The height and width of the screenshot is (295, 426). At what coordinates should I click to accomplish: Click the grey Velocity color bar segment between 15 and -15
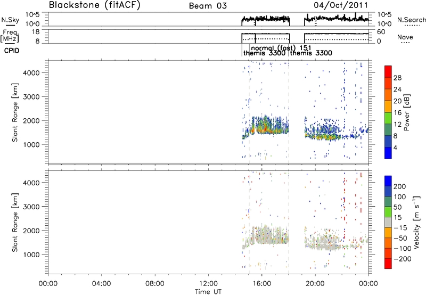point(388,222)
